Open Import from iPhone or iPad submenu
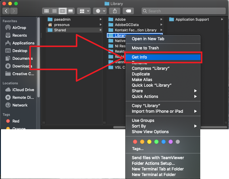The height and width of the screenshot is (179, 229). pyautogui.click(x=163, y=111)
